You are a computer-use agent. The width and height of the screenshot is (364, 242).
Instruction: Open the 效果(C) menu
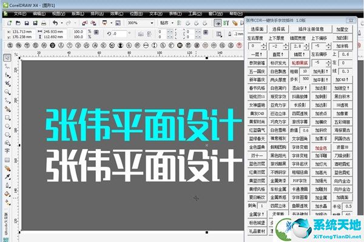(x=116, y=14)
